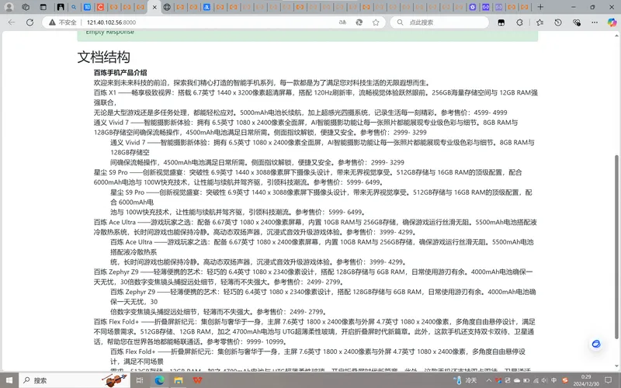
Task: Open WPS Office from the taskbar
Action: click(197, 380)
